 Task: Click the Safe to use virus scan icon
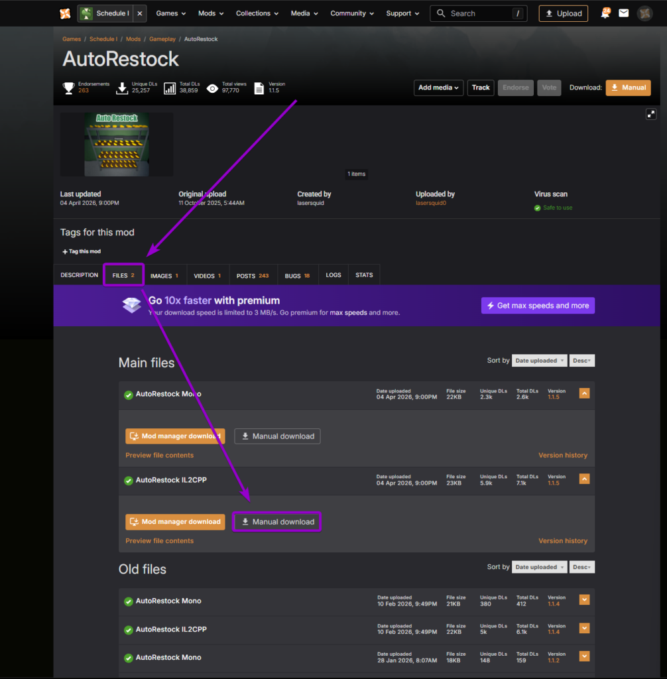tap(538, 208)
